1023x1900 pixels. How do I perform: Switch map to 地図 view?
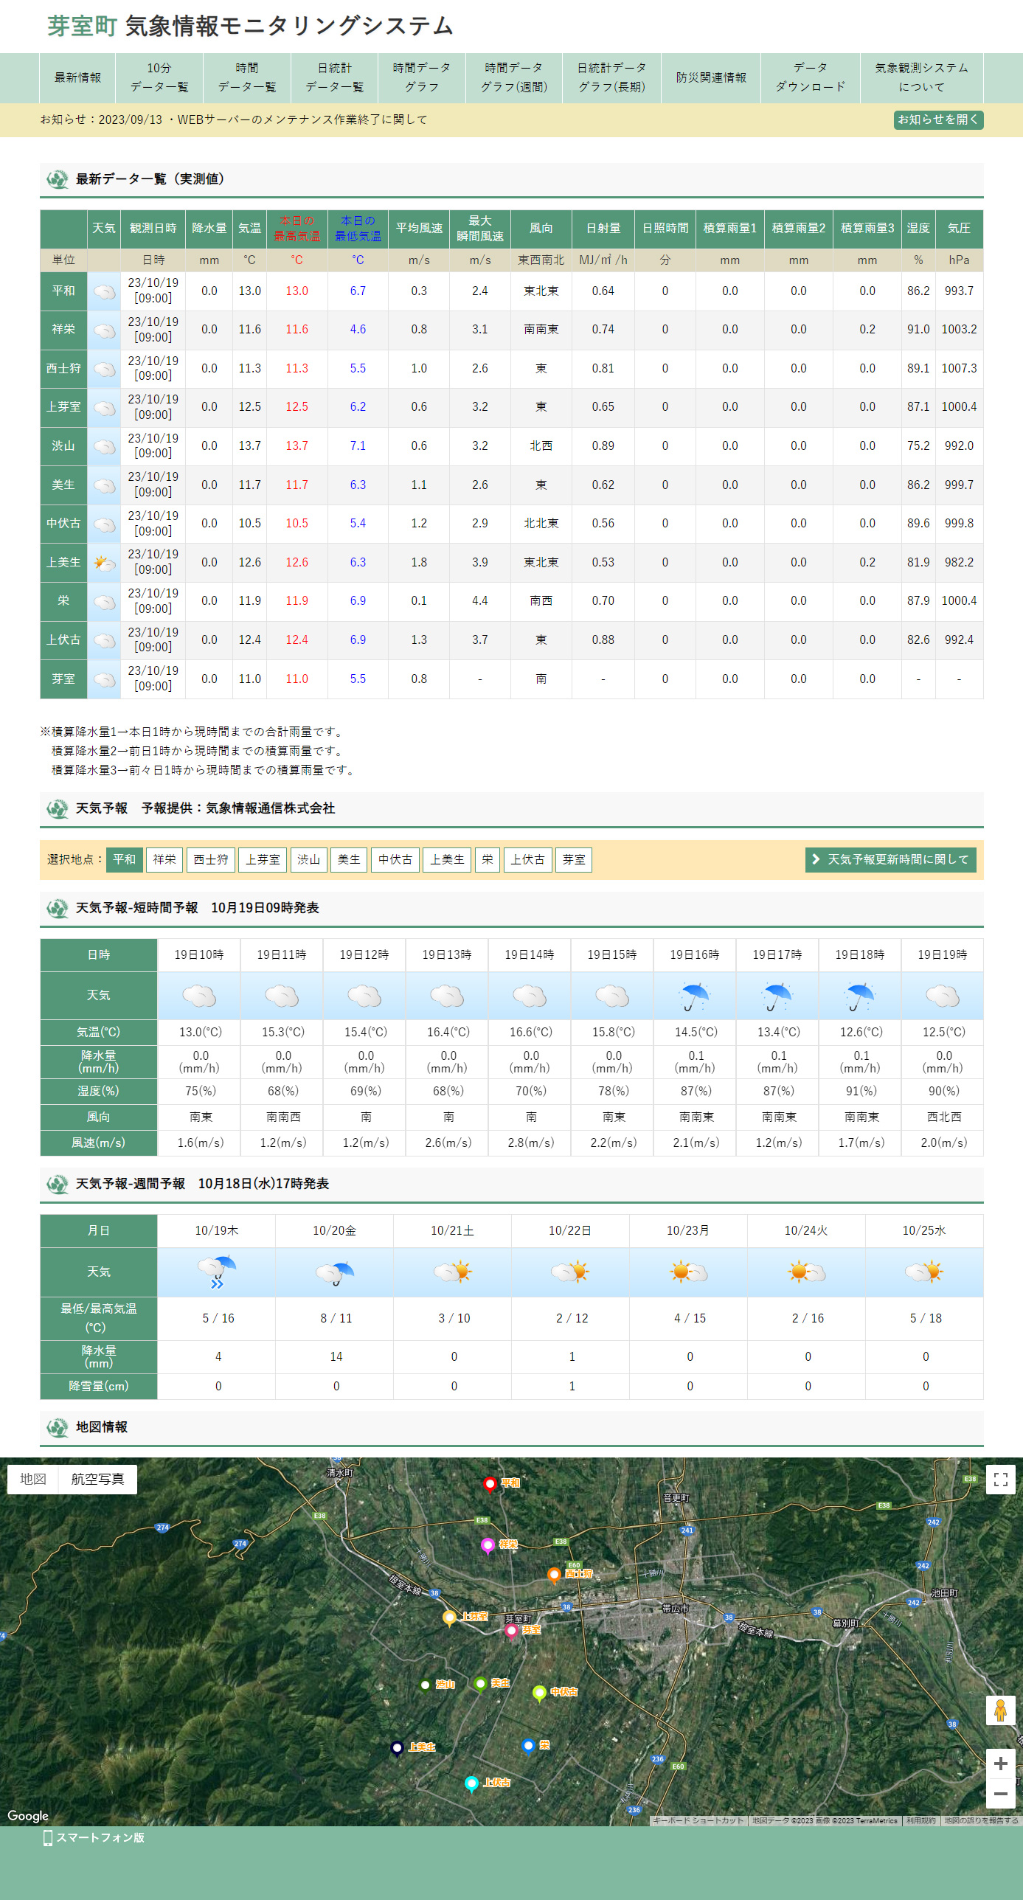click(x=33, y=1480)
